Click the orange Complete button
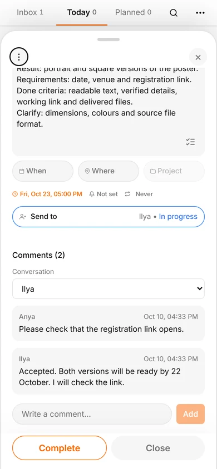Screen dimensions: 217x469 coord(60,448)
